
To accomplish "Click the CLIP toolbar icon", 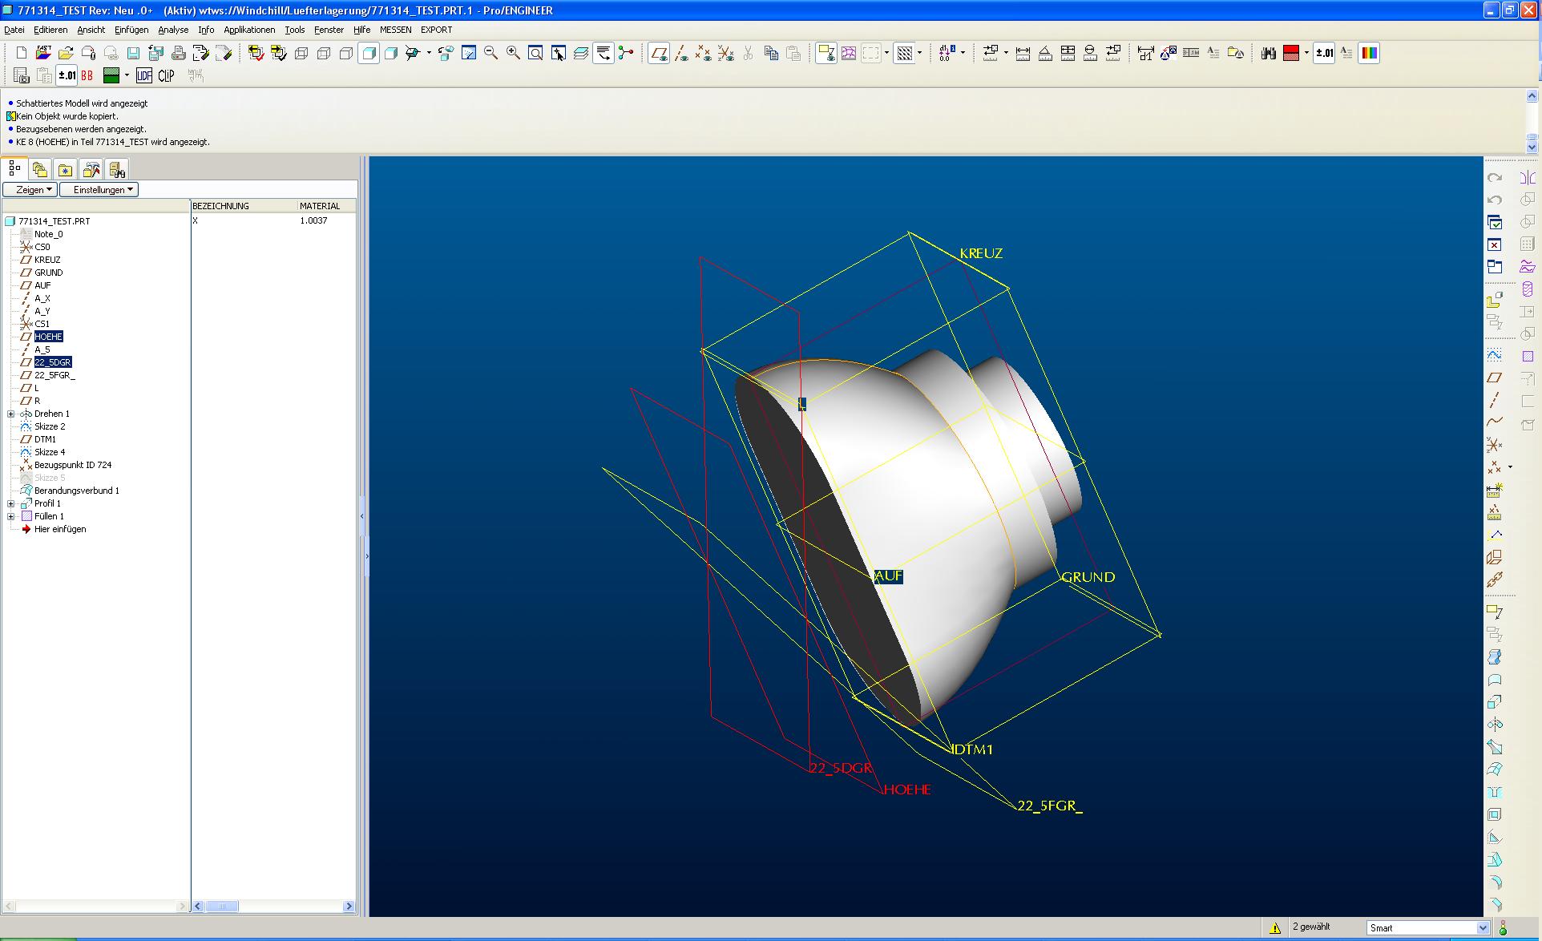I will 167,75.
